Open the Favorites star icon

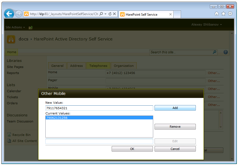click(x=223, y=14)
